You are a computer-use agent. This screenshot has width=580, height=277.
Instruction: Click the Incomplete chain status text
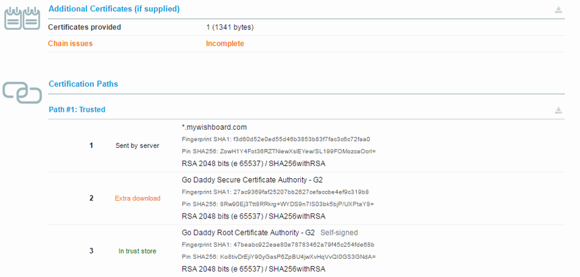click(x=225, y=44)
